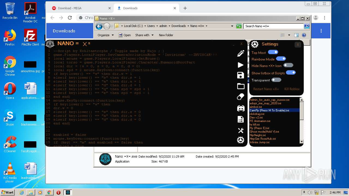This screenshot has width=349, height=196.
Task: Click the Nano =X= logo icon
Action: pyautogui.click(x=50, y=44)
